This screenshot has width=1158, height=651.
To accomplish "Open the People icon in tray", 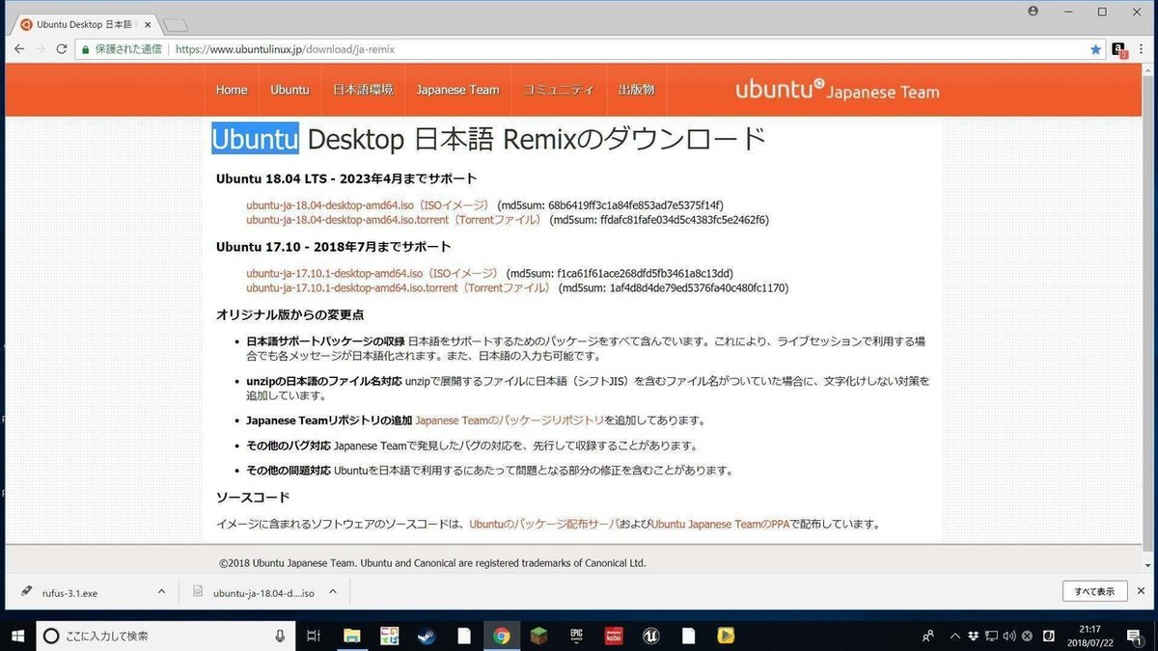I will point(928,636).
